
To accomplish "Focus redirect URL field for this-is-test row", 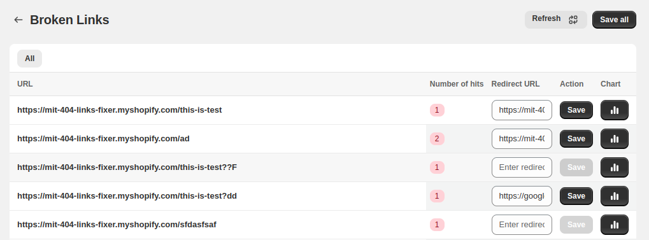I will 522,110.
